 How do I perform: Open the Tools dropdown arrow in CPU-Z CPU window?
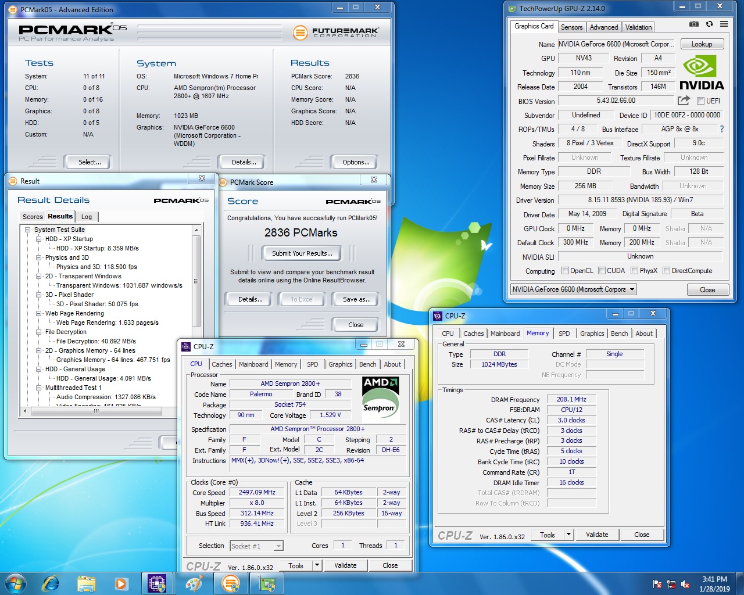[x=317, y=565]
